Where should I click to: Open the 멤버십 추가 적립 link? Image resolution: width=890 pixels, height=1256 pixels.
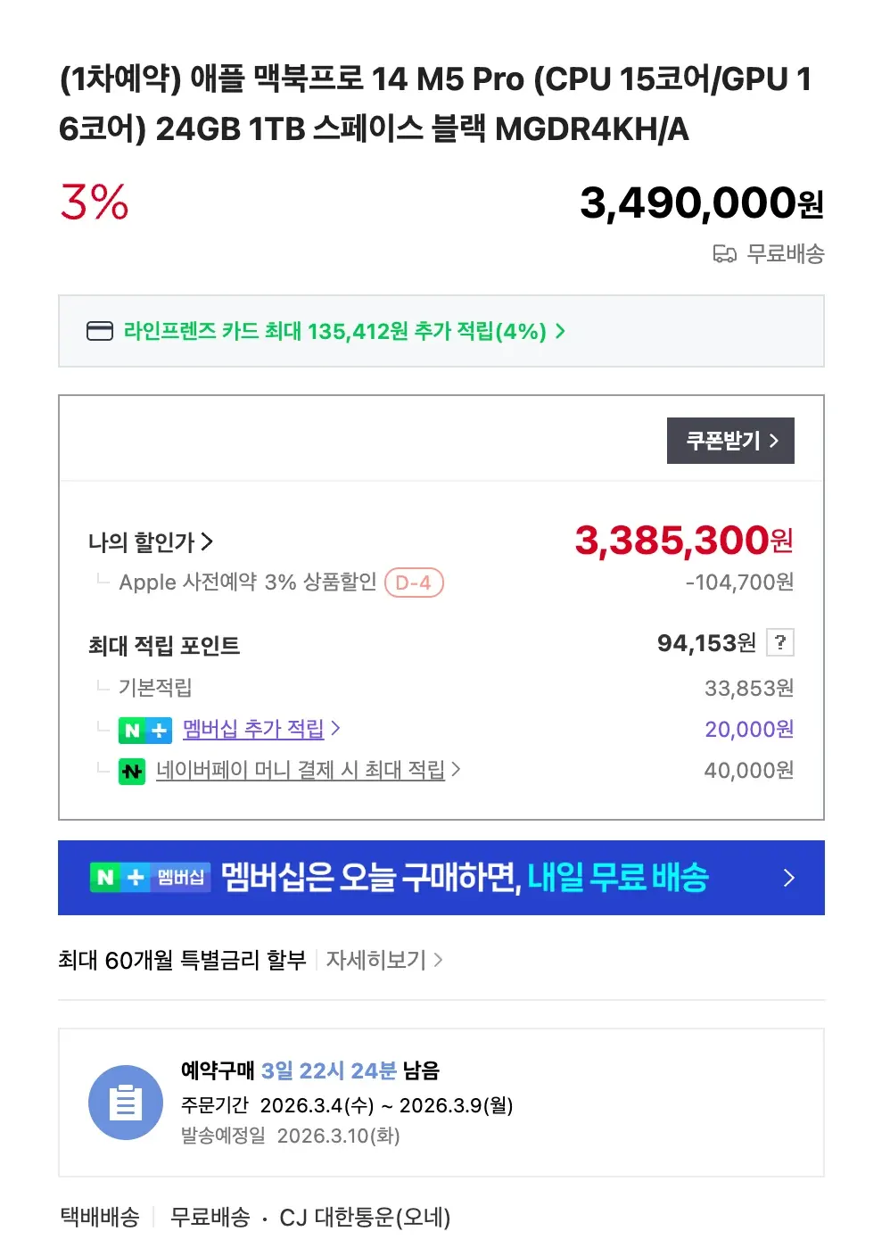253,729
